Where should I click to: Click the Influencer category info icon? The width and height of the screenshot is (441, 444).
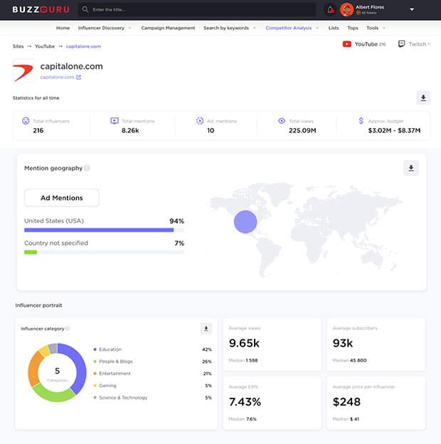pyautogui.click(x=68, y=329)
